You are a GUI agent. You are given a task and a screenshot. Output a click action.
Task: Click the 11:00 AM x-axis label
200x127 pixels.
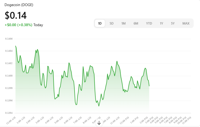click(x=115, y=120)
